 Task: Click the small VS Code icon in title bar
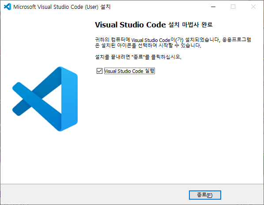tap(8, 7)
